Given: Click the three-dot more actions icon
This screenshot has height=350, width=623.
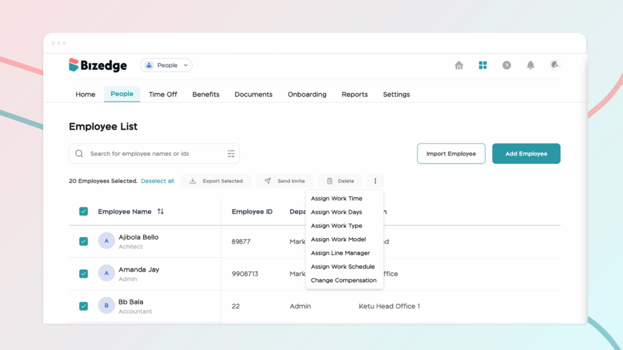Looking at the screenshot, I should 375,181.
